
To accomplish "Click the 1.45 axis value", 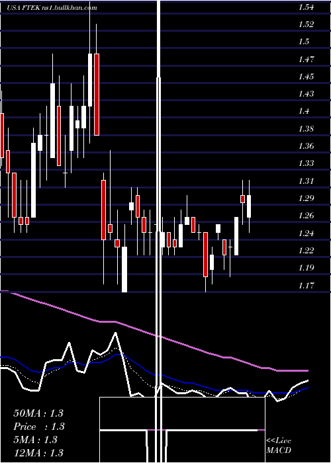I will point(306,77).
